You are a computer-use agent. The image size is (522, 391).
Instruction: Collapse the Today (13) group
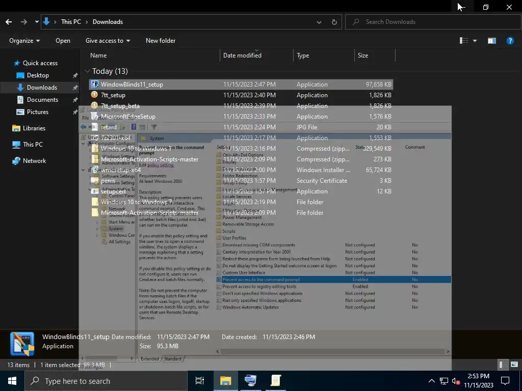tap(88, 71)
